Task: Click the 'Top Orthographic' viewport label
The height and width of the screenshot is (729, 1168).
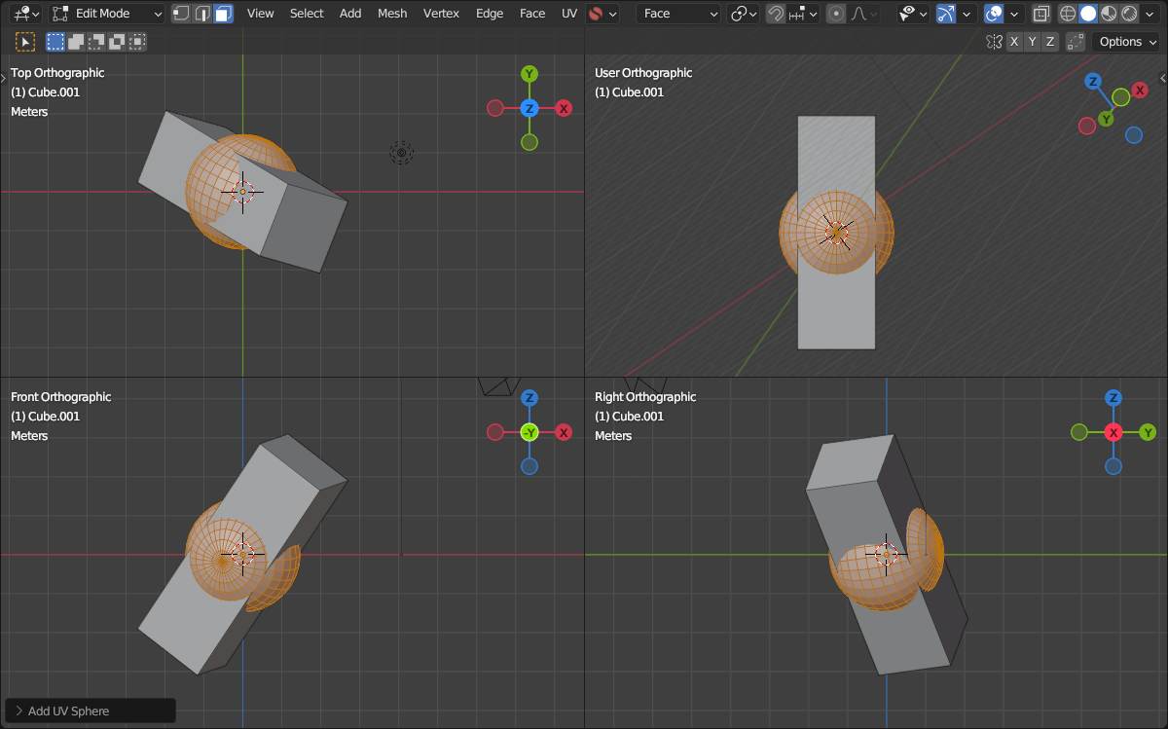Action: (57, 73)
